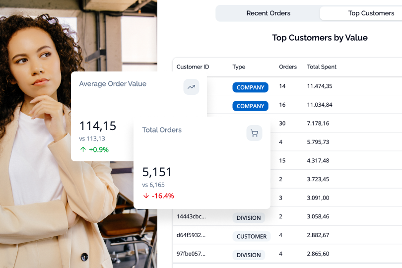This screenshot has width=402, height=268.
Task: Click the total spent value 4.317,48
Action: (x=318, y=160)
